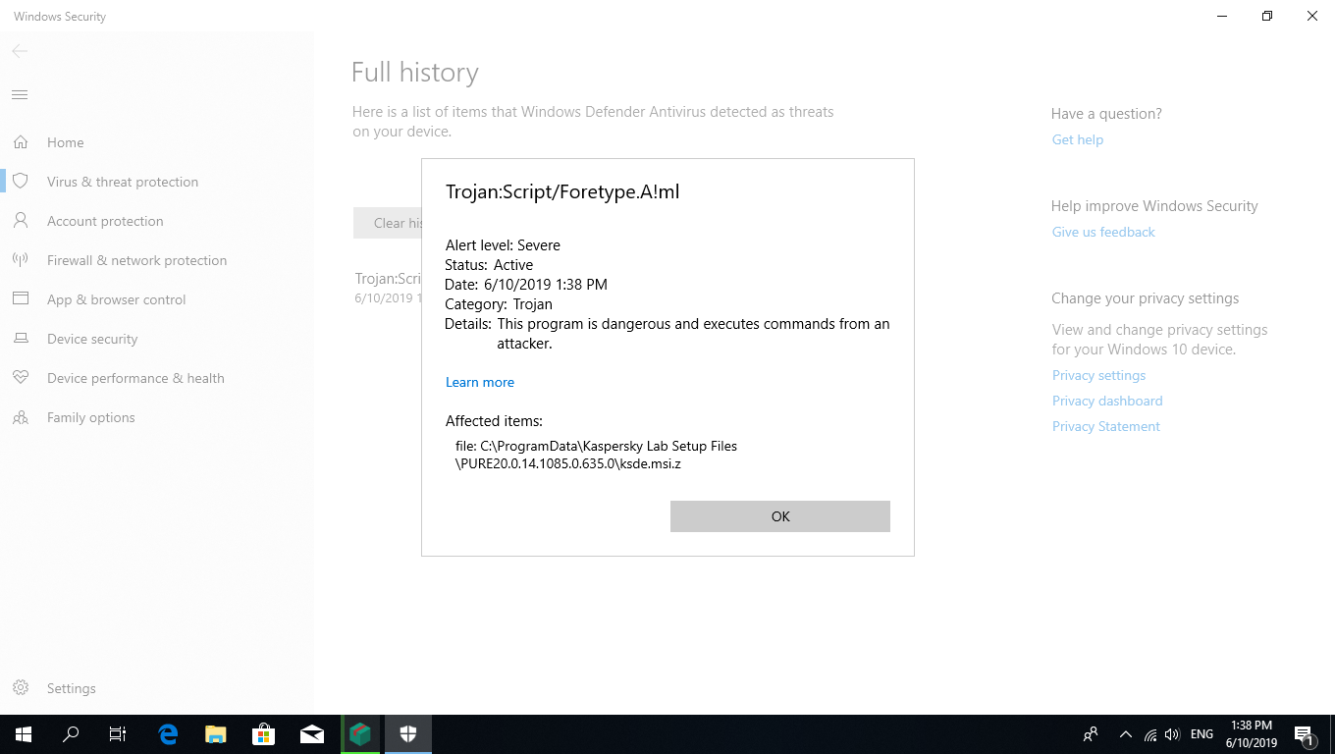
Task: Confirm the threat dialog with OK
Action: point(780,516)
